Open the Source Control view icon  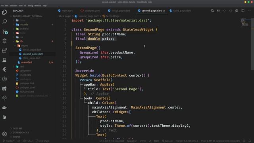click(5, 31)
